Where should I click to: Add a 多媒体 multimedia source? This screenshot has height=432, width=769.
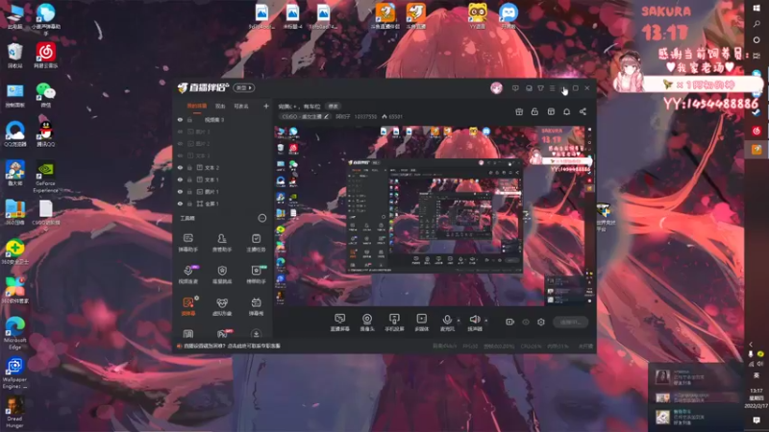click(x=421, y=323)
